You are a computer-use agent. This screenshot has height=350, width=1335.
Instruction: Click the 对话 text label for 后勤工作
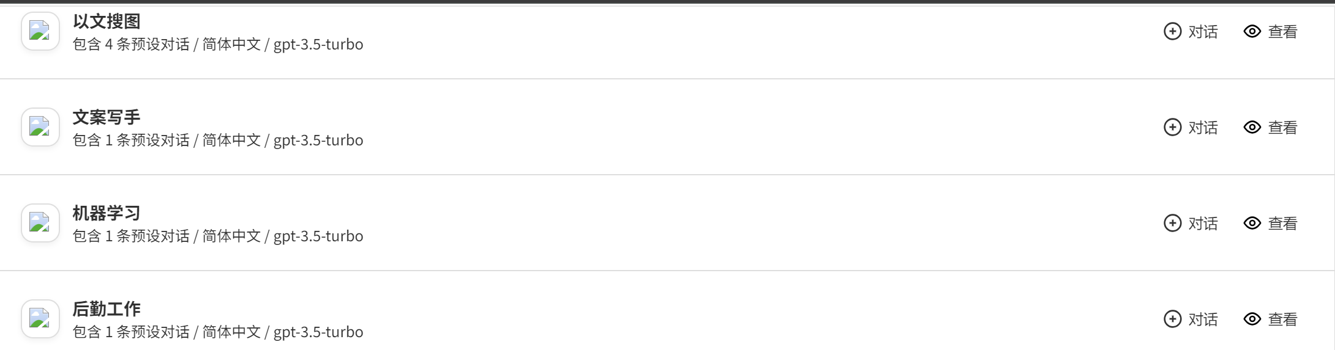tap(1203, 319)
